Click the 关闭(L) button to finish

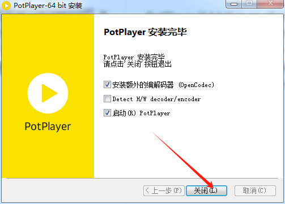[206, 190]
